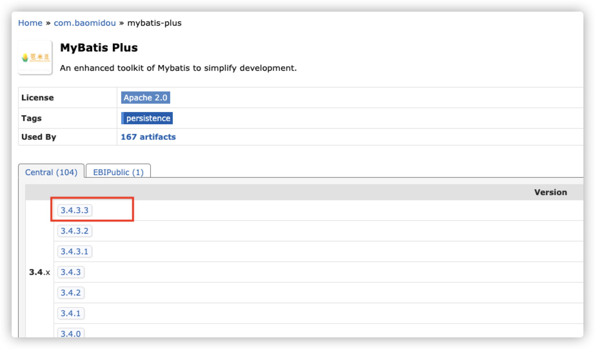595x349 pixels.
Task: Select version 3.4.2
Action: 71,293
